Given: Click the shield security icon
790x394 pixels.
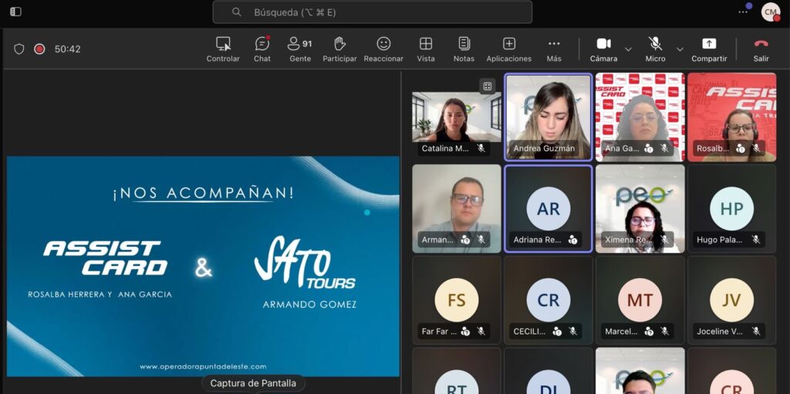Looking at the screenshot, I should 19,49.
